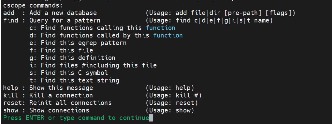Viewport: 332px width, 124px height.
Task: Click 'Kill a connection' description
Action: (x=61, y=96)
